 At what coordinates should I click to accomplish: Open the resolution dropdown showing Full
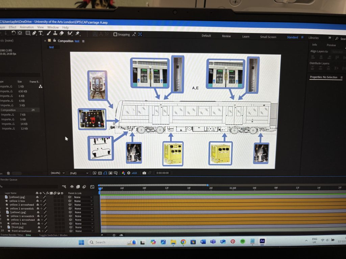(x=79, y=173)
